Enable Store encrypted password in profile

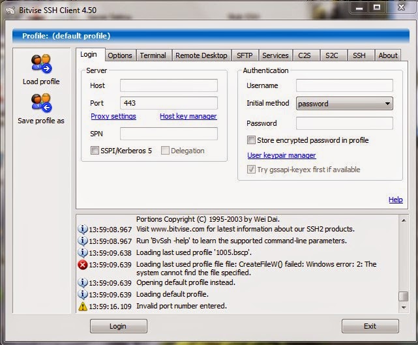click(x=251, y=140)
